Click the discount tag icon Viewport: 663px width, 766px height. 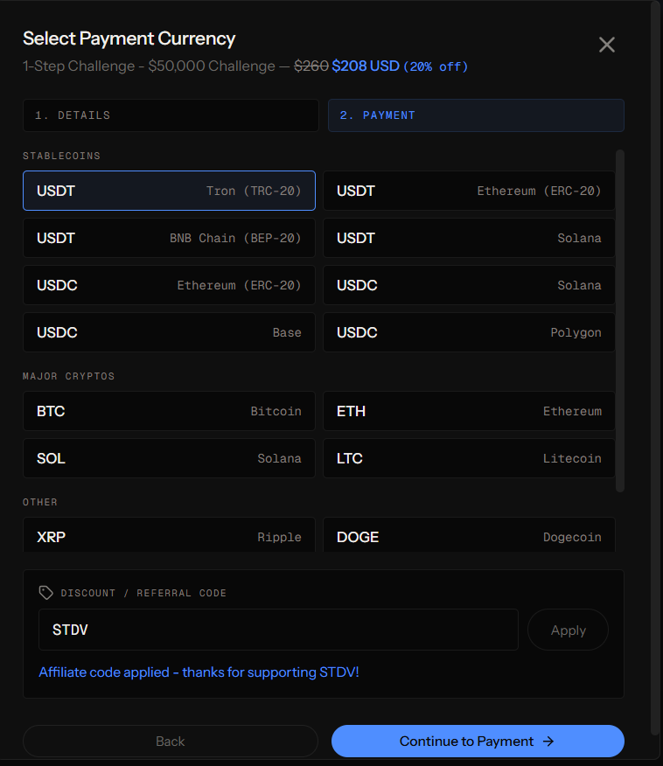46,593
